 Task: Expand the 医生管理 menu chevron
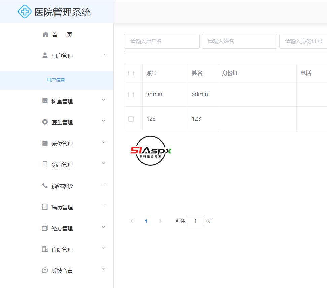[103, 121]
